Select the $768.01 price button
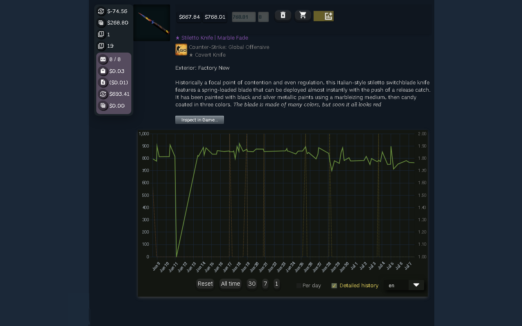The image size is (522, 326). (x=215, y=17)
